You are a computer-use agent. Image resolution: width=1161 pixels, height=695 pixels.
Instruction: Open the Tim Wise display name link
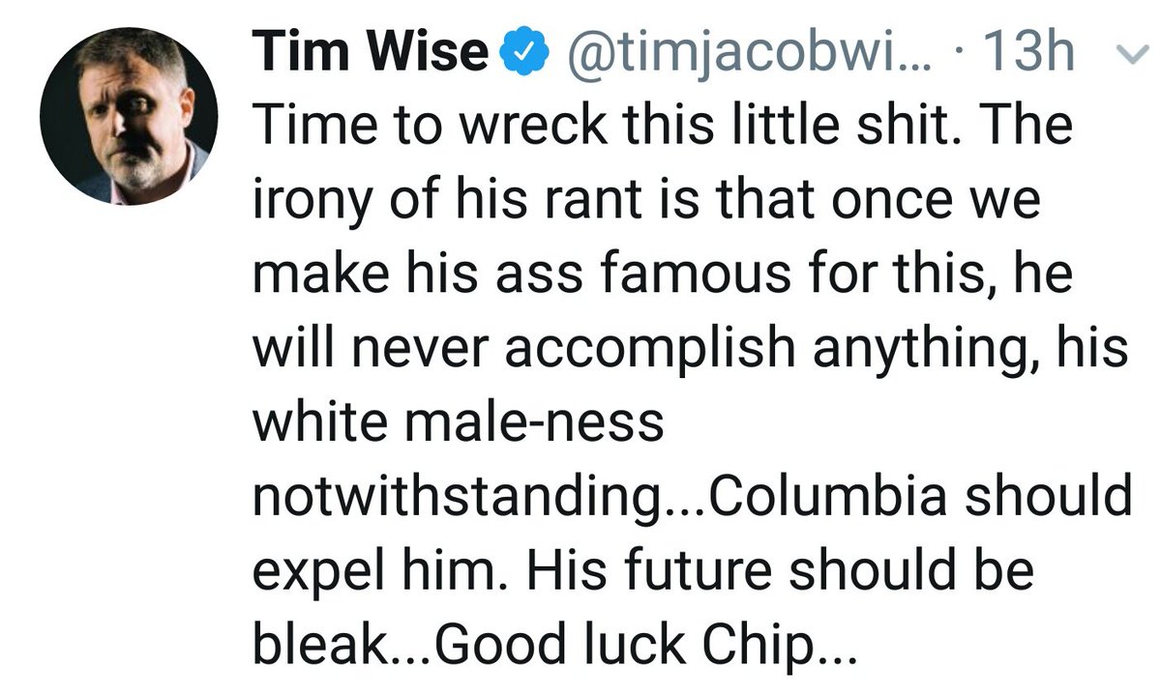(x=371, y=54)
